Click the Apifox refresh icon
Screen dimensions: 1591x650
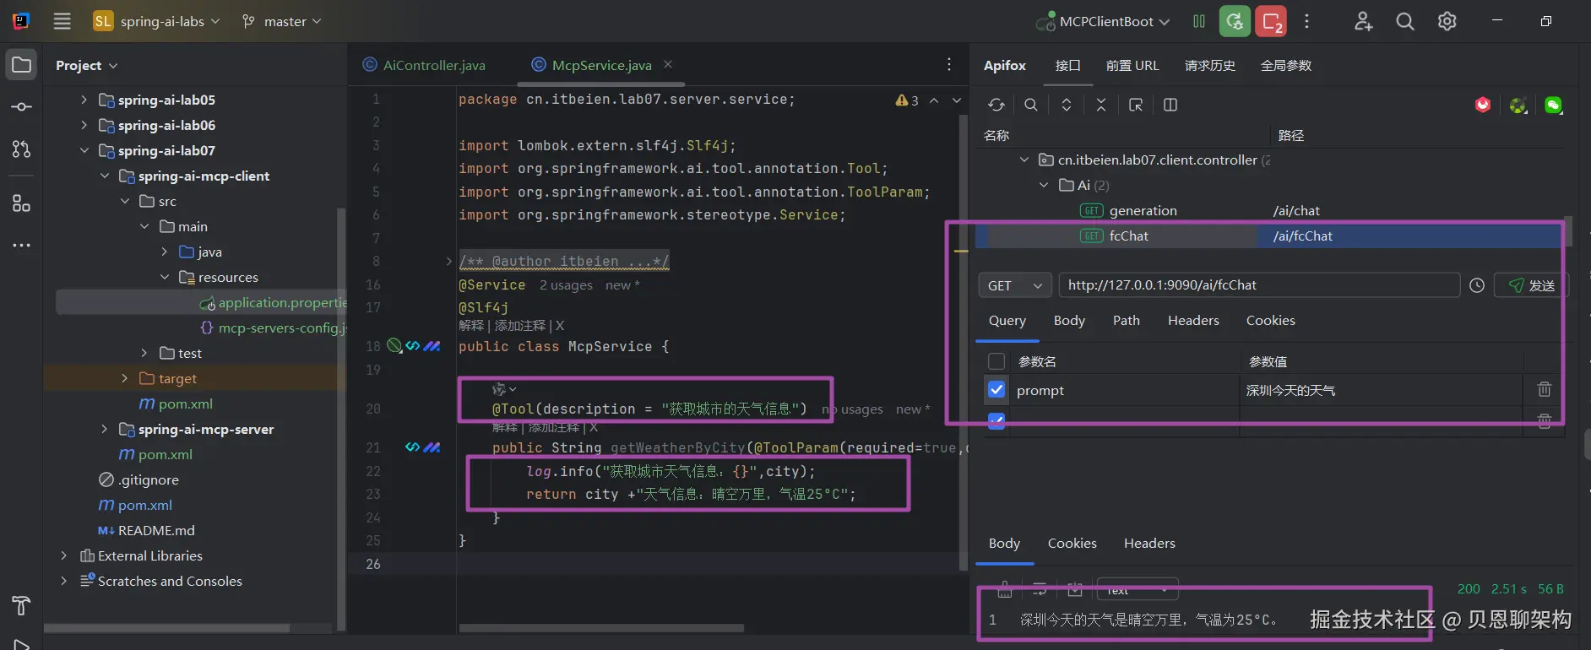point(996,105)
